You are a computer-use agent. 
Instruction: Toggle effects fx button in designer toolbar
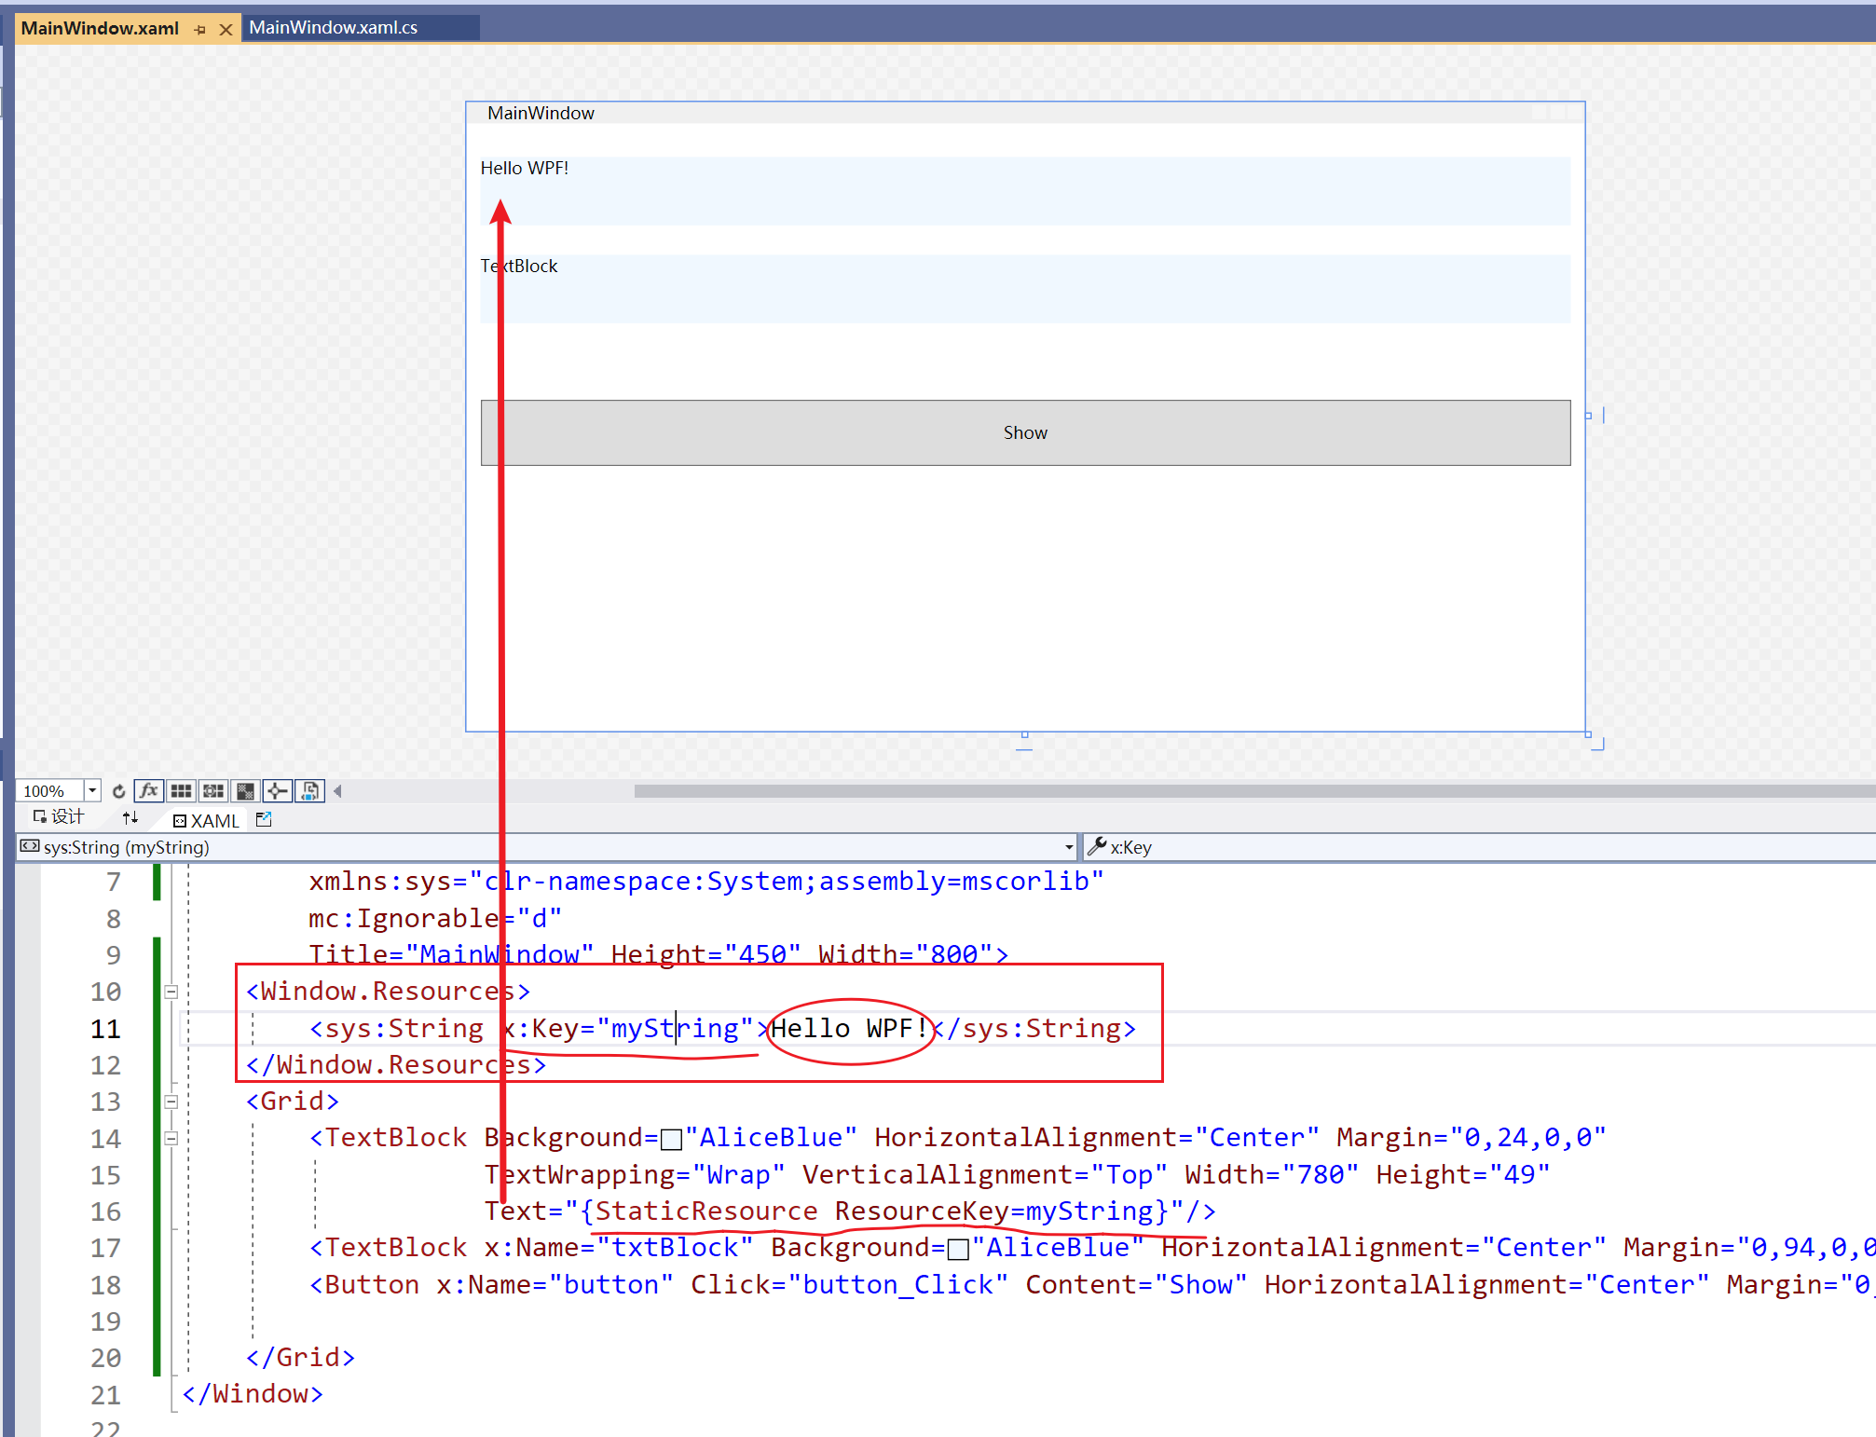149,791
